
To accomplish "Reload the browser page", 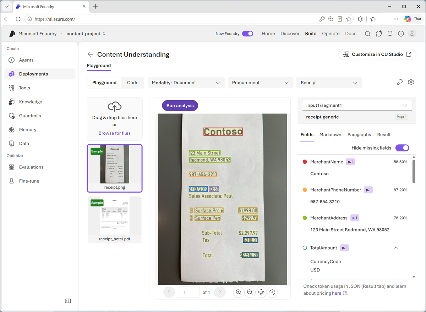I will [x=18, y=19].
